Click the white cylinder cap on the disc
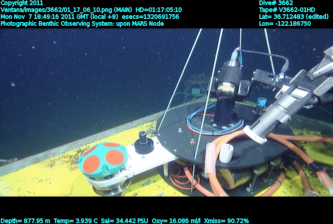333x224 pixels. pos(226,153)
